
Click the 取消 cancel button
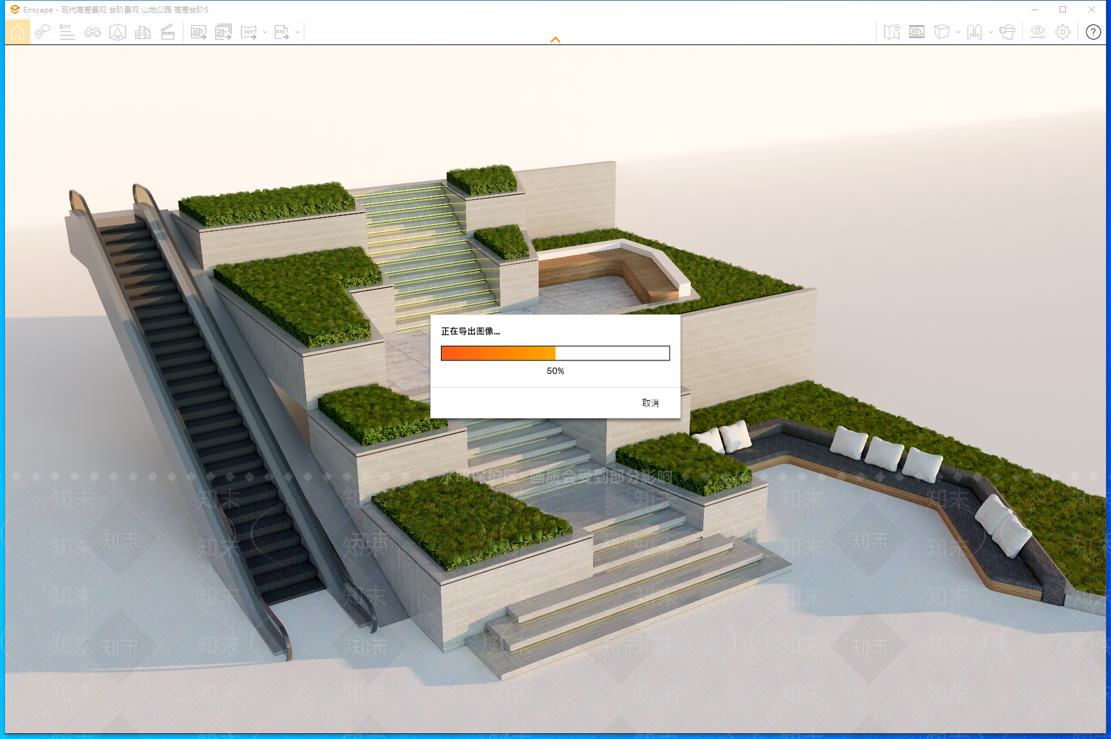651,403
